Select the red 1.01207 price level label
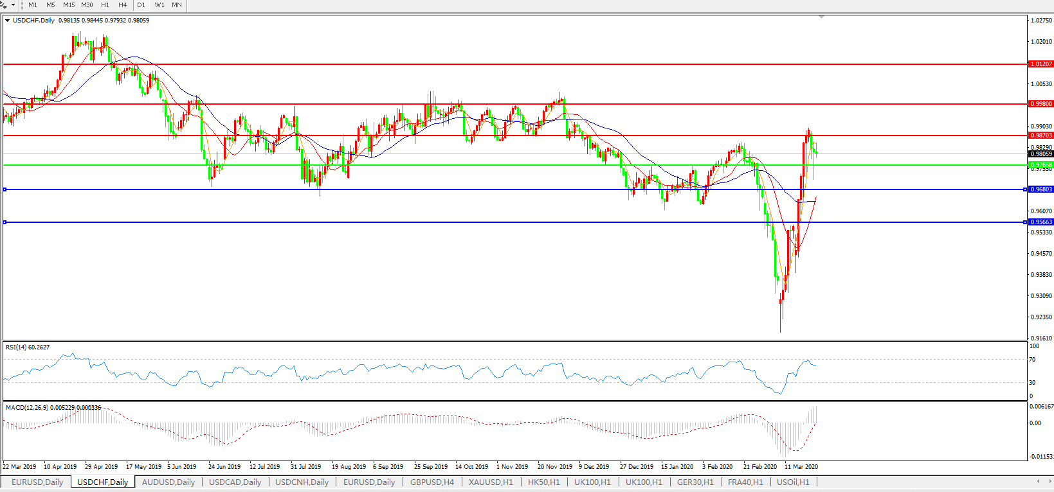 point(1041,64)
